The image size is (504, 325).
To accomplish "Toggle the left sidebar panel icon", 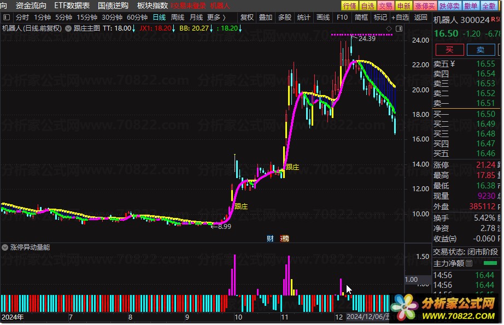I will pyautogui.click(x=7, y=17).
